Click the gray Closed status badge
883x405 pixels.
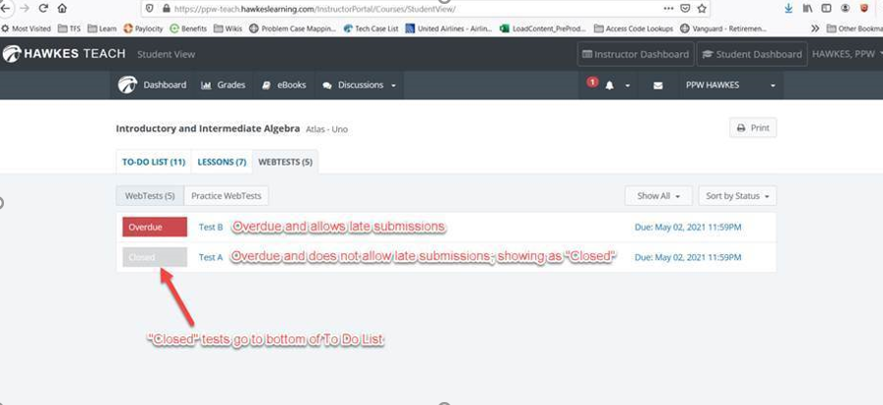[x=155, y=257]
